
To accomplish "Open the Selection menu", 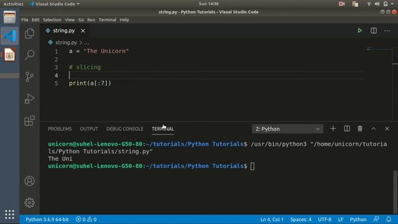I will point(52,20).
